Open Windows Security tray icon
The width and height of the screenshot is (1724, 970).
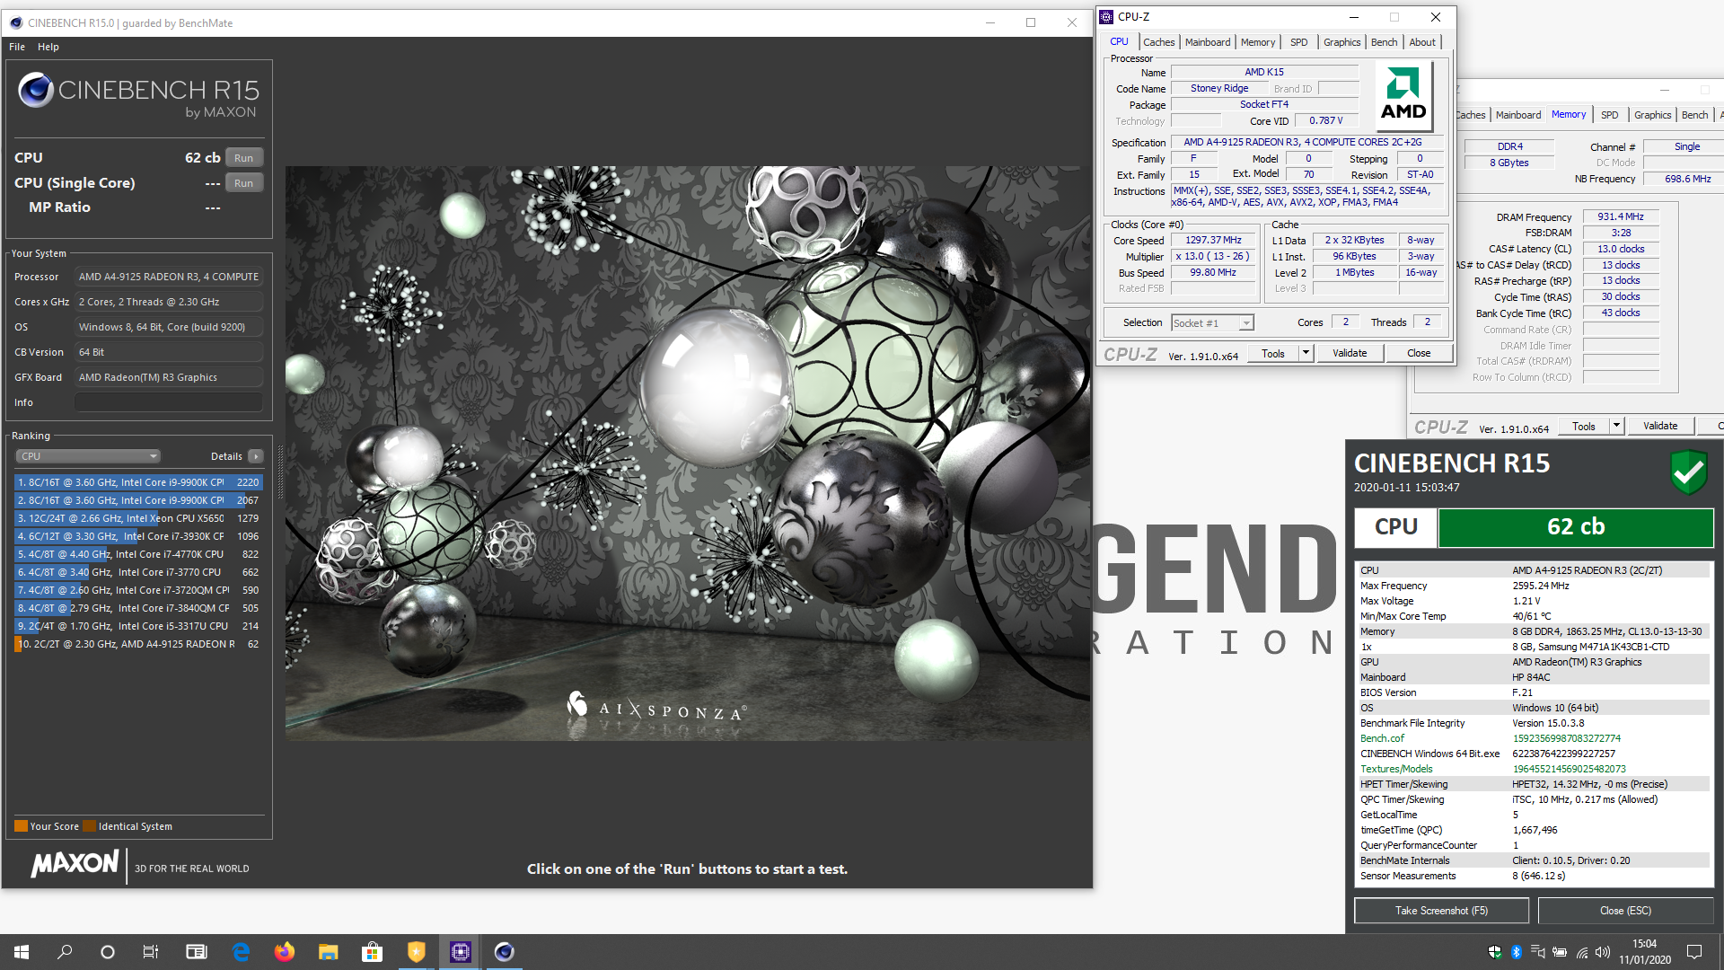tap(1495, 952)
